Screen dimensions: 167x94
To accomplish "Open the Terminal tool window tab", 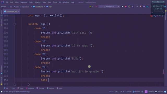I will pos(40,88).
